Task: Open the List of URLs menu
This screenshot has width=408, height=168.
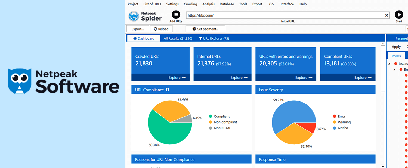Action: [152, 4]
